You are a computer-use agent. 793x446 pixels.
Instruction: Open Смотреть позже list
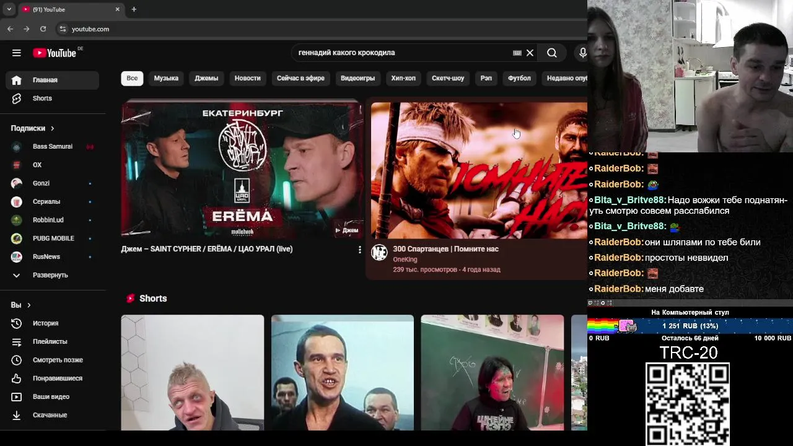[x=52, y=360]
